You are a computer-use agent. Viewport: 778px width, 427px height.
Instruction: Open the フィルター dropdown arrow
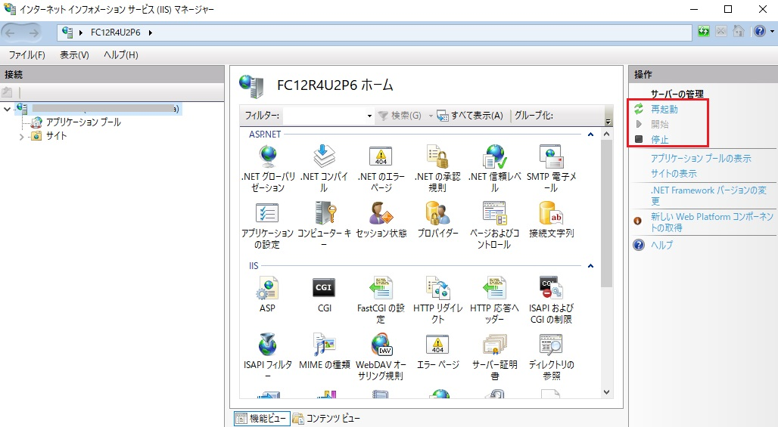click(x=369, y=116)
